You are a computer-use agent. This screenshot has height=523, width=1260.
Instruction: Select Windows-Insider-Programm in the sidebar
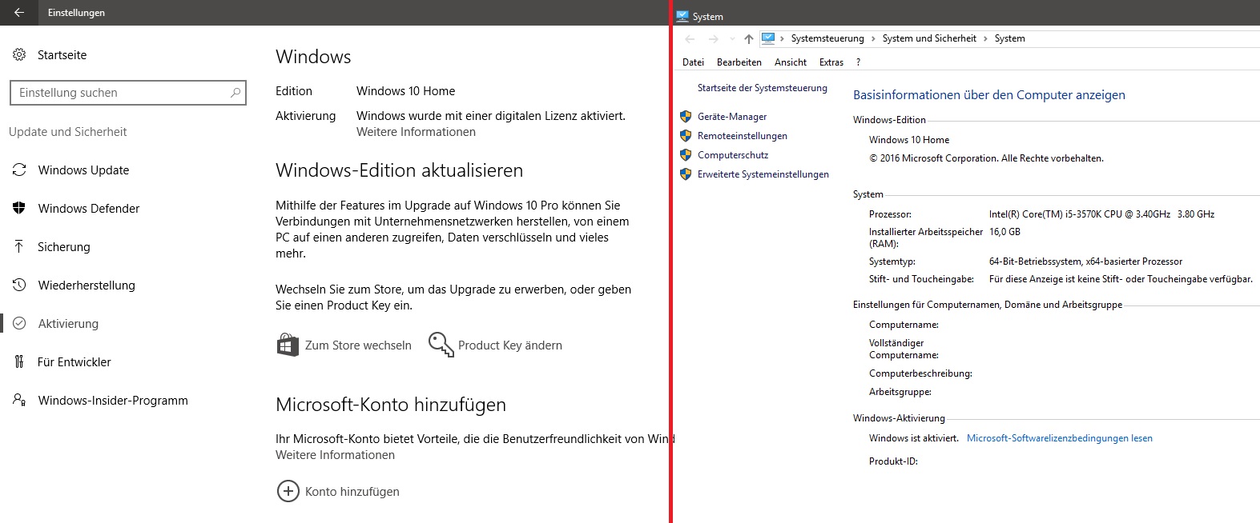click(113, 401)
